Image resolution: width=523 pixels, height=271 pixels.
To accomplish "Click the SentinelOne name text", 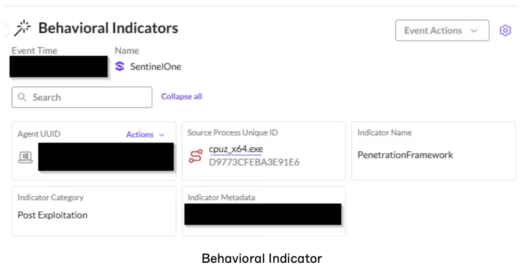I will 155,67.
